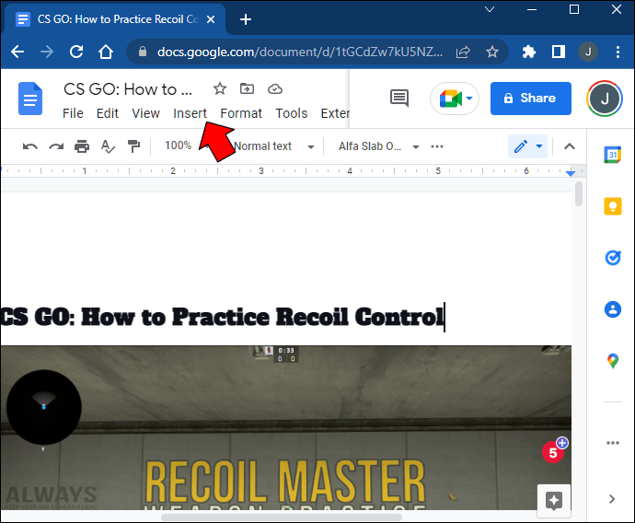This screenshot has width=635, height=523.
Task: Open the Normal text style dropdown
Action: [273, 146]
